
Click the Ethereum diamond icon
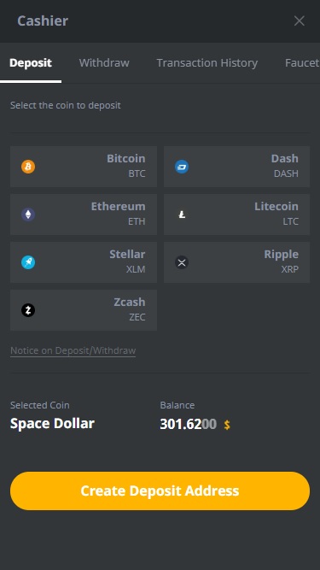pyautogui.click(x=28, y=214)
